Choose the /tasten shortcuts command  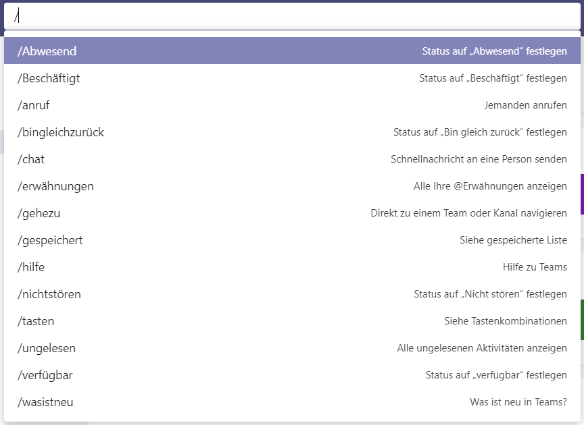tap(292, 321)
